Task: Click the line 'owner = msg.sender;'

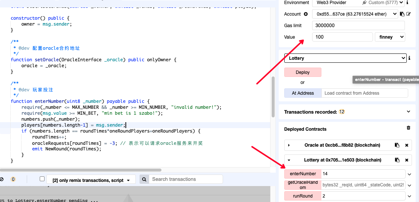Action: [x=47, y=24]
